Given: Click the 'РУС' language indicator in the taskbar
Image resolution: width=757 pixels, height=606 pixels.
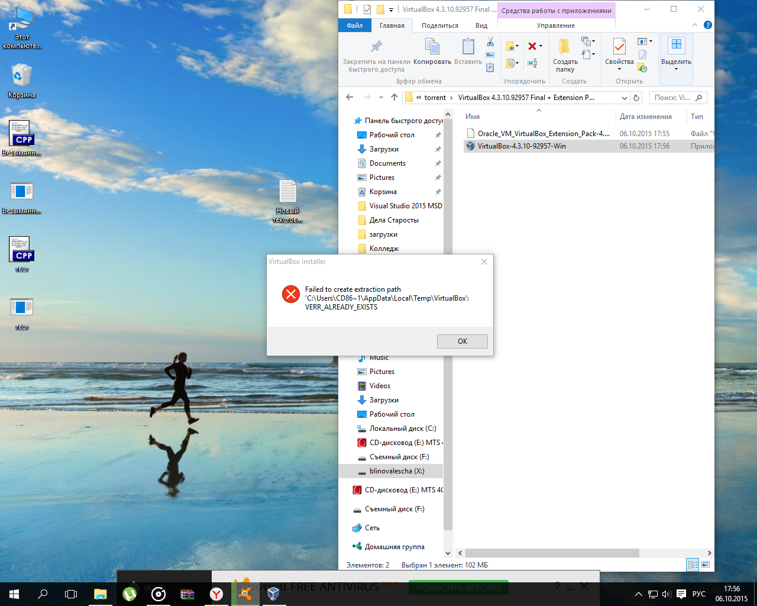Looking at the screenshot, I should pos(699,594).
